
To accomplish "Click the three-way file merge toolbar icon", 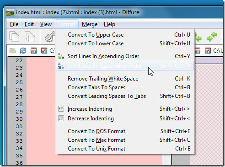I will pos(30,37).
